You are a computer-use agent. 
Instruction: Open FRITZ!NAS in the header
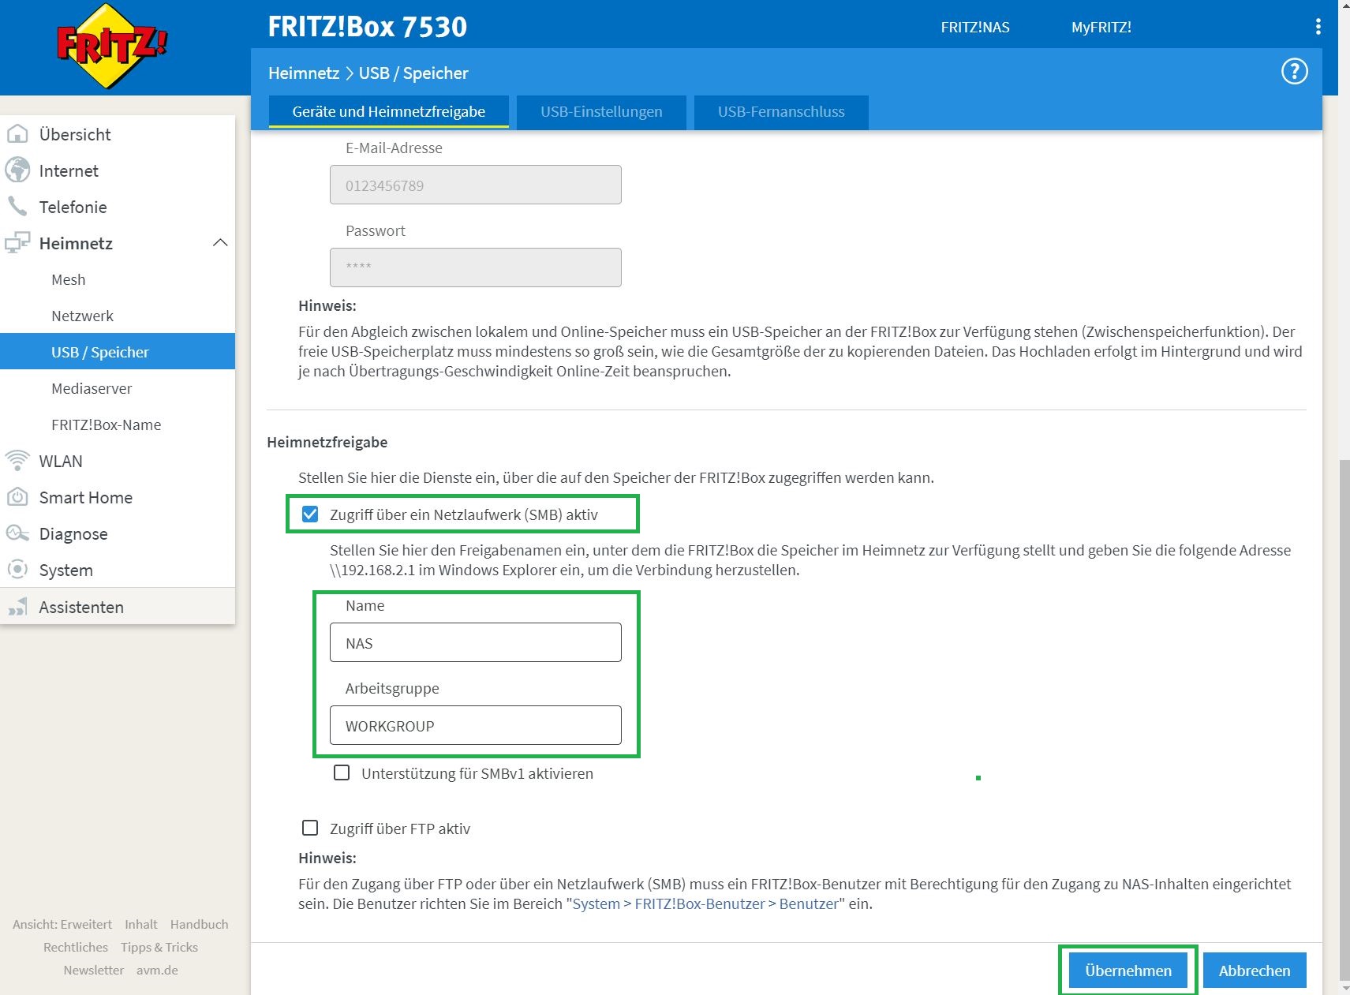975,27
